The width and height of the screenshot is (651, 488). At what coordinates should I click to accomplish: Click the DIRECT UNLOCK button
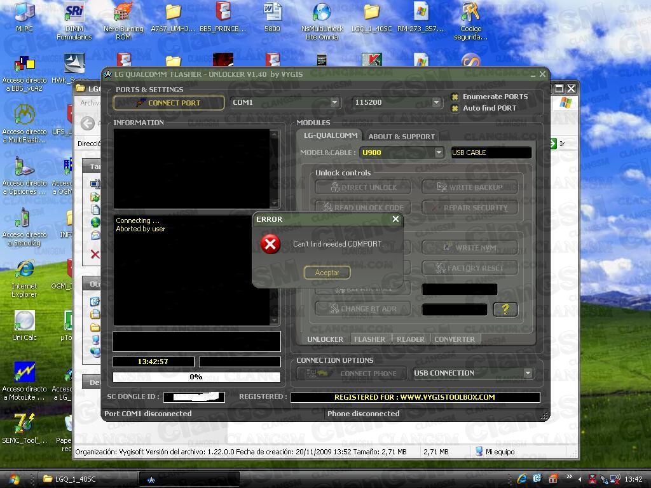pyautogui.click(x=363, y=187)
